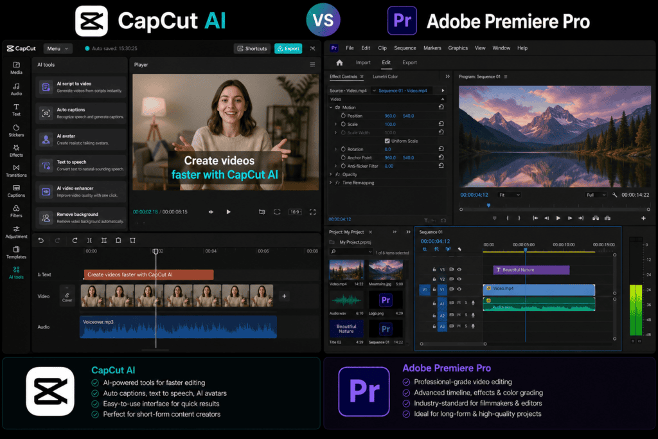Collapse the Motion effect group
Image resolution: width=658 pixels, height=439 pixels.
(x=331, y=107)
